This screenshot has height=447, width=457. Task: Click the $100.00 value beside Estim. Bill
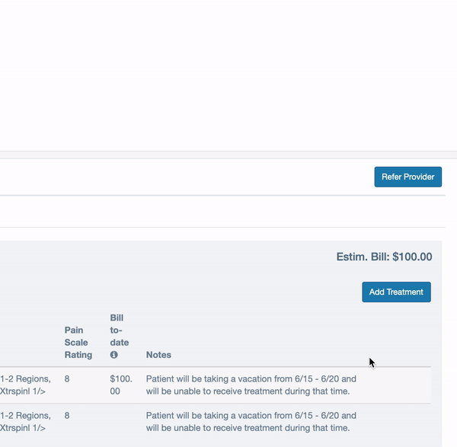[412, 257]
